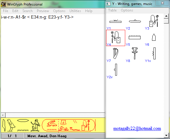Click the mouth glyph in preview strip
Screen dimensions: 170x139
coord(23,120)
